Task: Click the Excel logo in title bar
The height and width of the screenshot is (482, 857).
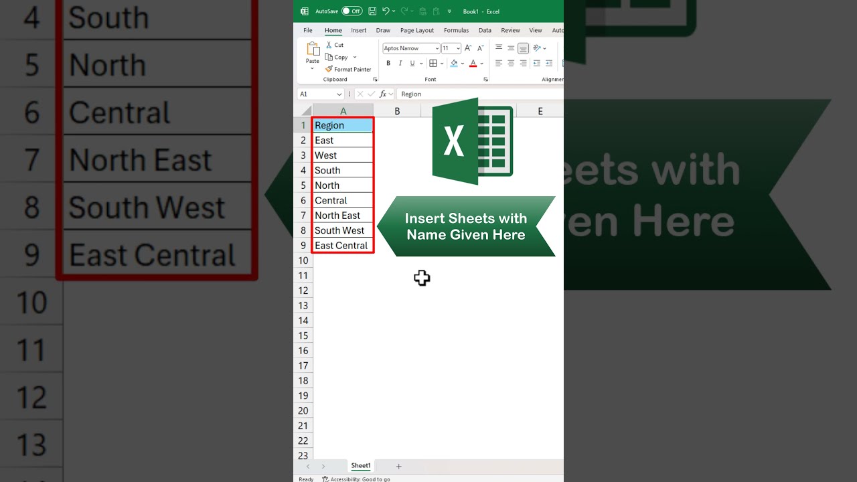Action: point(305,11)
